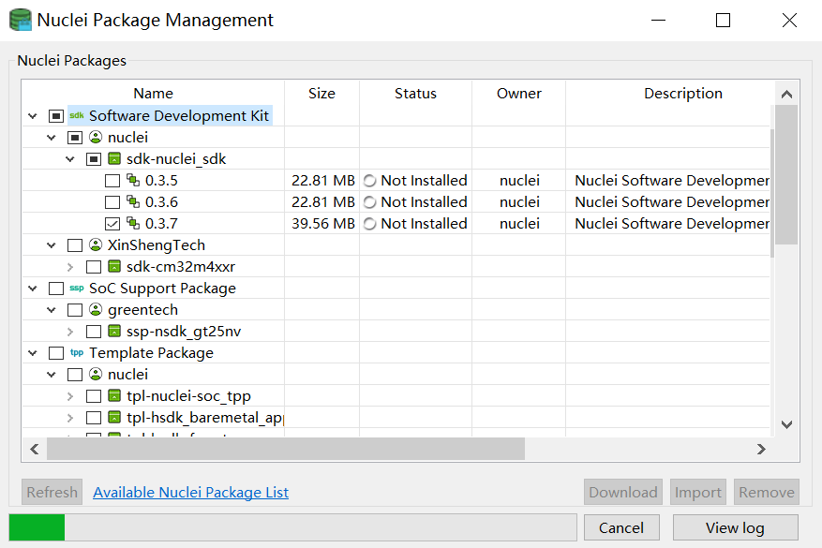Check the greentech checkbox
Screen dimensions: 822x548
75,310
